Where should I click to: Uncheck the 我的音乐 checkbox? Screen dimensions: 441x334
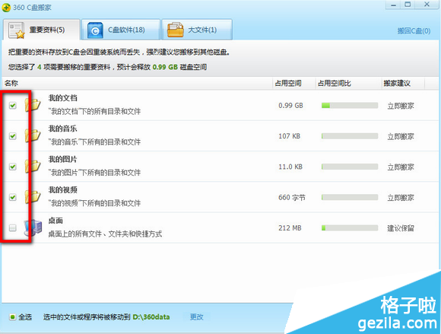pos(13,136)
